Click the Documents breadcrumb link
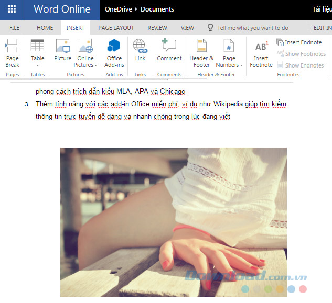This screenshot has width=332, height=303. pyautogui.click(x=157, y=9)
